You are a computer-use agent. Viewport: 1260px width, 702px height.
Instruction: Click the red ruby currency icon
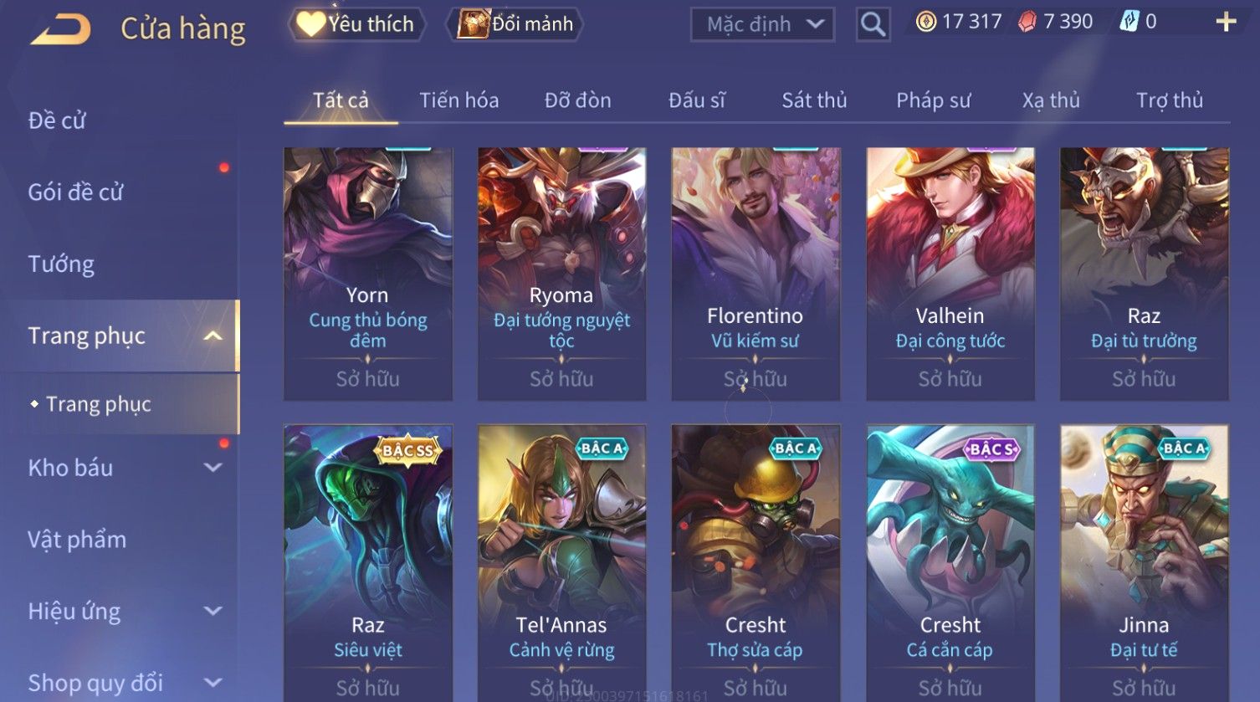coord(1027,23)
